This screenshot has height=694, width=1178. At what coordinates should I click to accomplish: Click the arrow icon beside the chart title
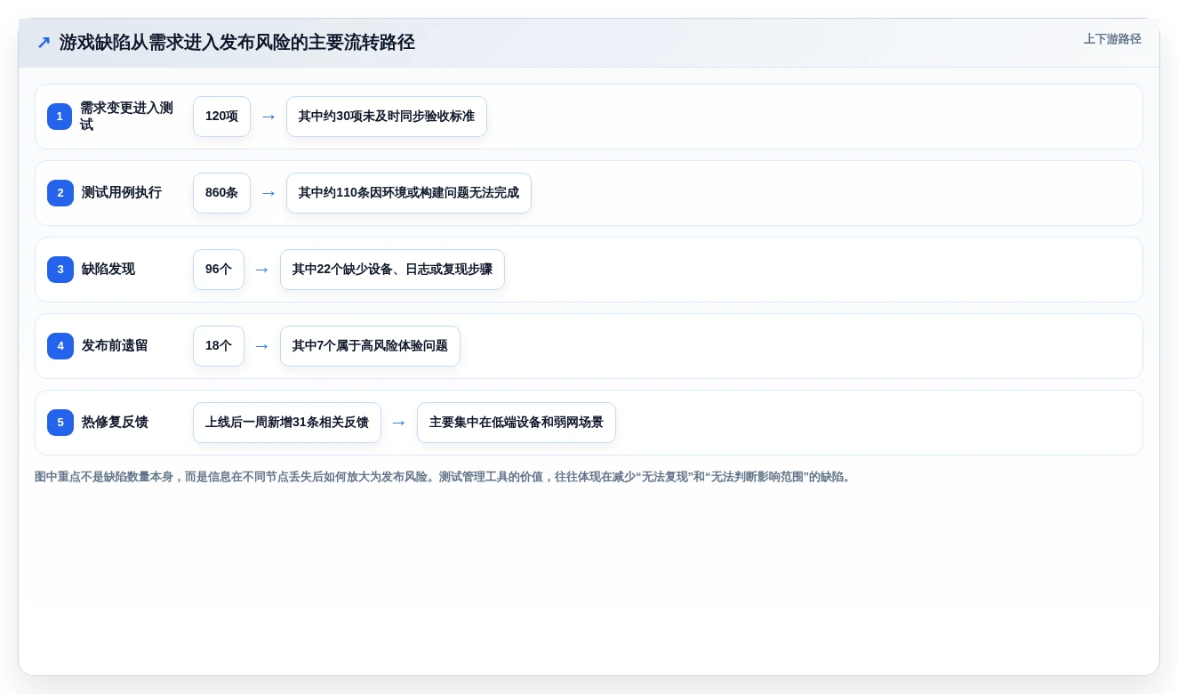(44, 43)
